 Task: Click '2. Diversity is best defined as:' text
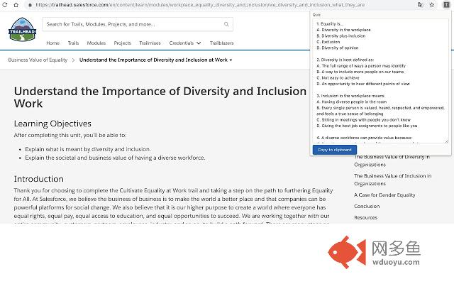pos(345,60)
